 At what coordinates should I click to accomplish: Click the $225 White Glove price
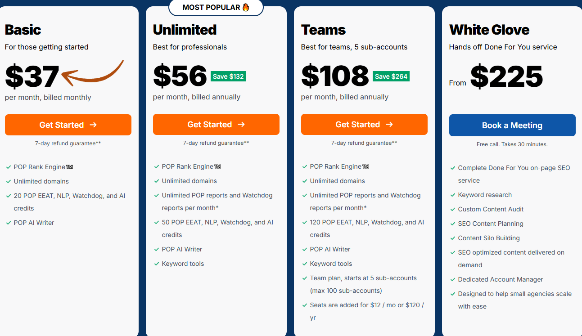click(506, 76)
